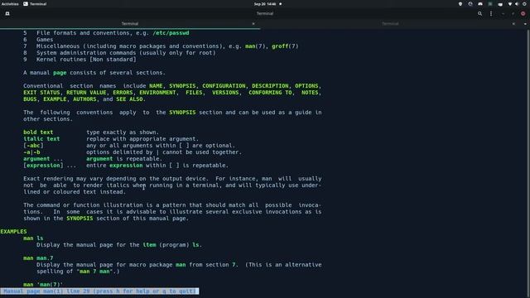Click the 'italic text' entry
530x298 pixels.
41,139
